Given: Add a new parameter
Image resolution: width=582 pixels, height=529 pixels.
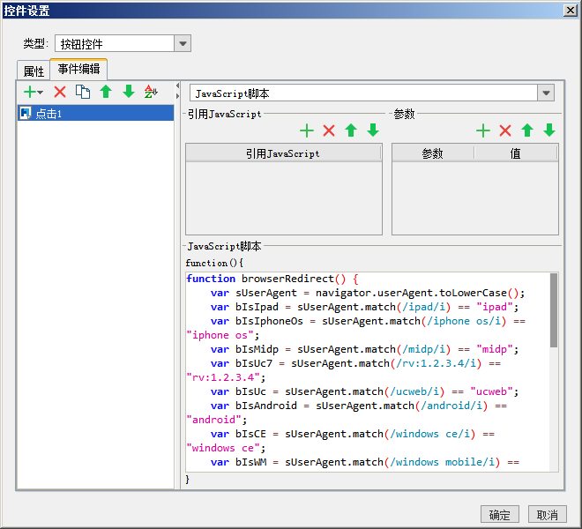Looking at the screenshot, I should pos(483,130).
